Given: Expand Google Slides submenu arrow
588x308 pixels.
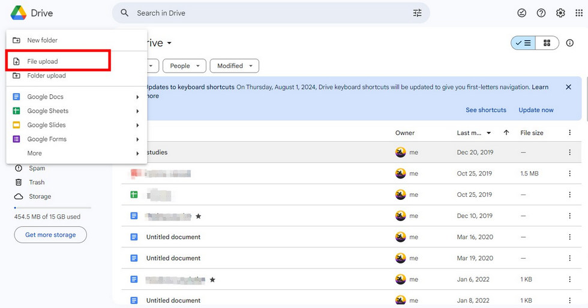Looking at the screenshot, I should [x=137, y=125].
